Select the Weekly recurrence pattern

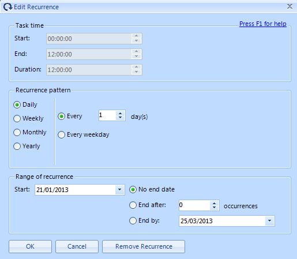pos(29,118)
